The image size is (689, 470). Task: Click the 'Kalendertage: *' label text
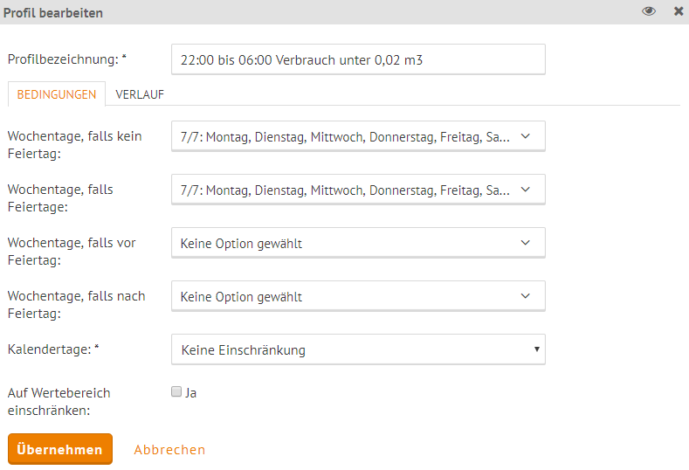click(53, 349)
